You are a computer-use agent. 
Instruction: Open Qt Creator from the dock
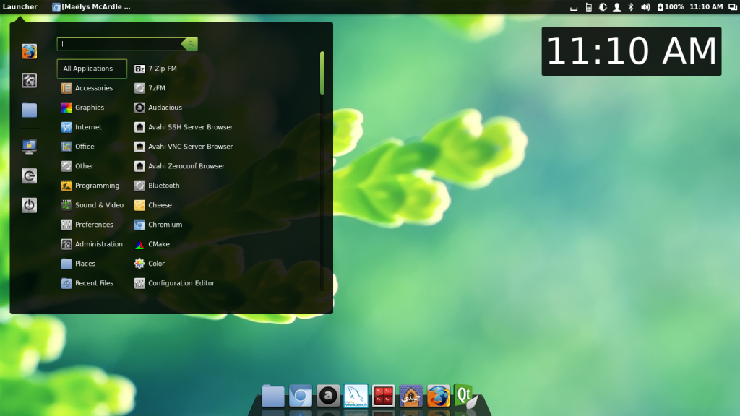point(465,396)
